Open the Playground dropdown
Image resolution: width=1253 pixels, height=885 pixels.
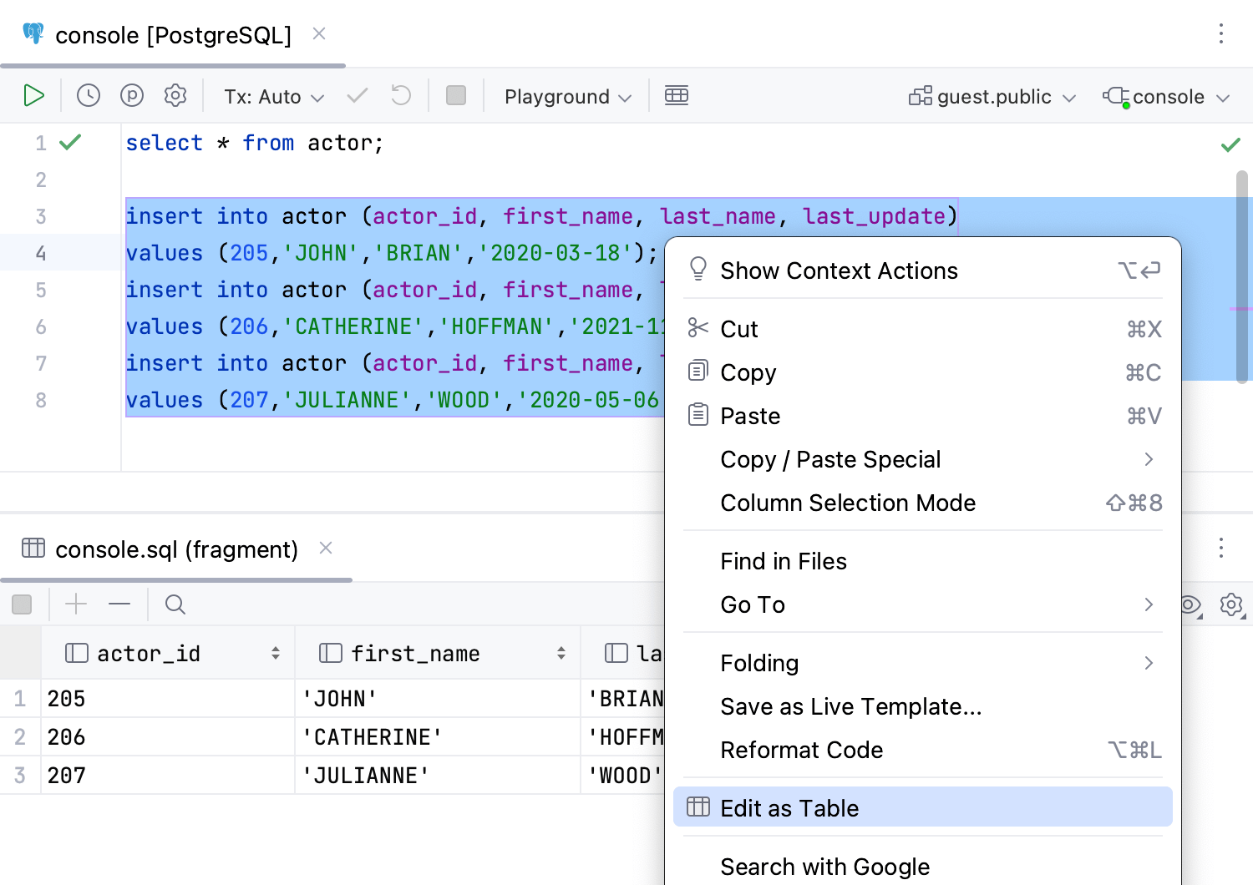tap(565, 96)
